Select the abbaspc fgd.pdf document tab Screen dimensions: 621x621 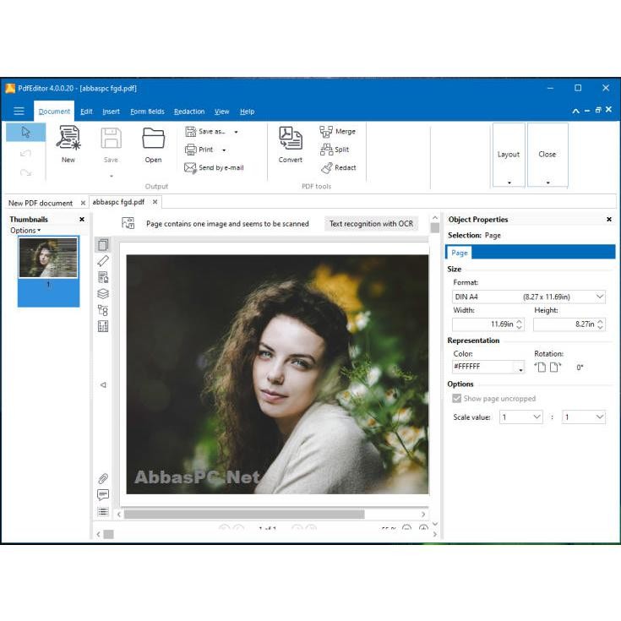(x=118, y=202)
